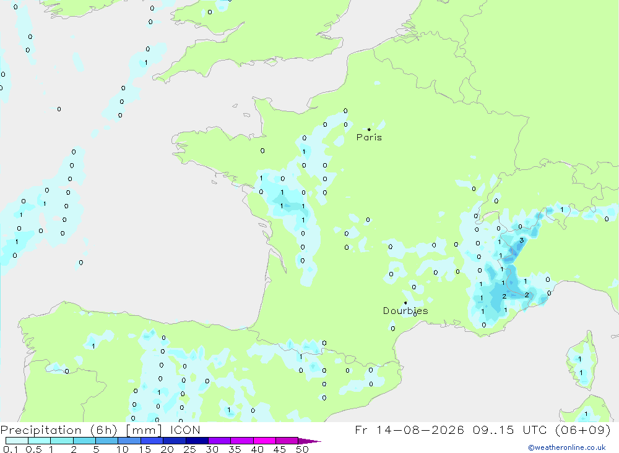Click the legend value label '0.1'
The width and height of the screenshot is (619, 453).
(x=11, y=449)
